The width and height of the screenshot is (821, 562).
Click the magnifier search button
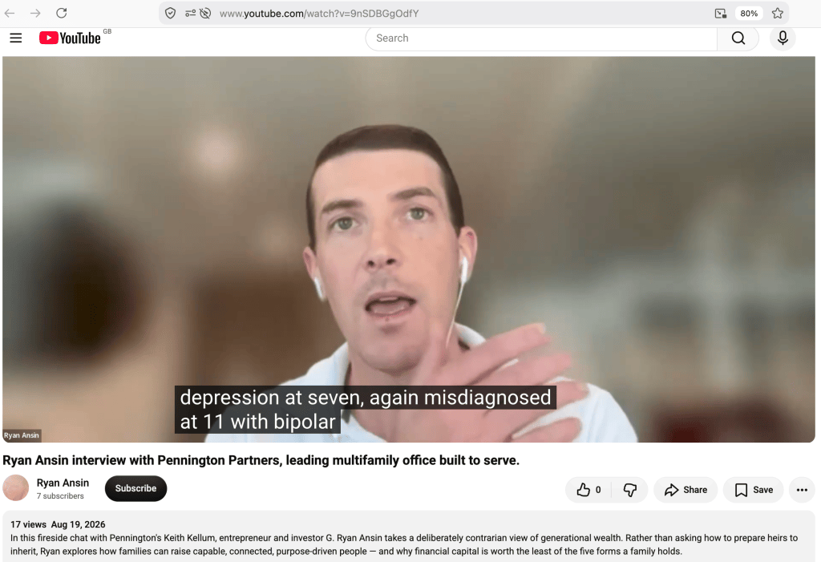click(738, 38)
